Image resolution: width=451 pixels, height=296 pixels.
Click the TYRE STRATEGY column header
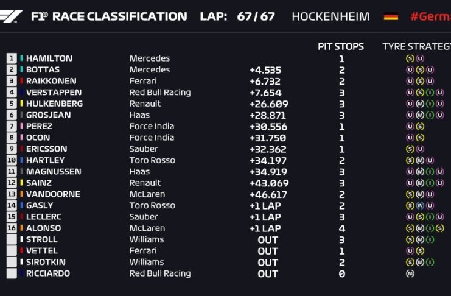(x=416, y=46)
